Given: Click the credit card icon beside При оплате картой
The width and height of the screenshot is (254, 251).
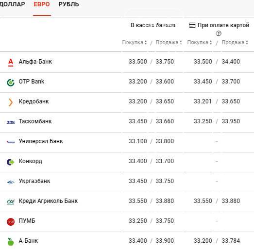Looking at the screenshot, I should click(192, 25).
